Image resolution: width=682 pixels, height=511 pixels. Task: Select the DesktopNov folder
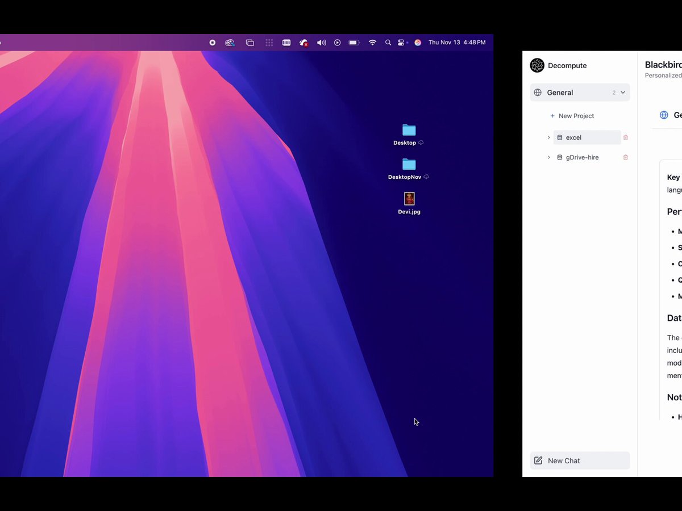click(x=409, y=164)
